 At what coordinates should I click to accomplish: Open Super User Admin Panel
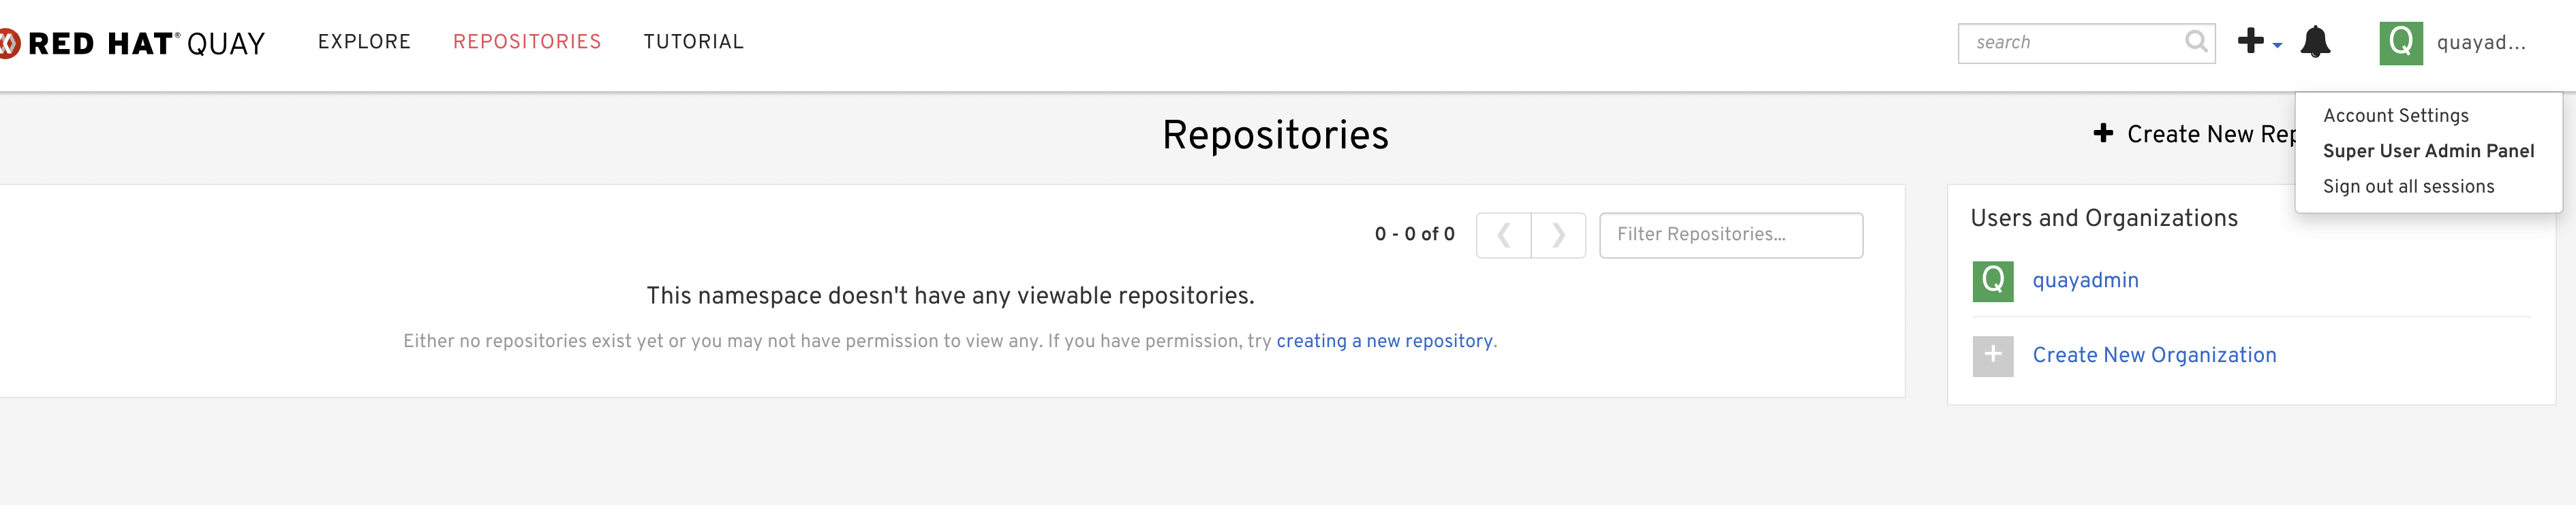[x=2428, y=150]
